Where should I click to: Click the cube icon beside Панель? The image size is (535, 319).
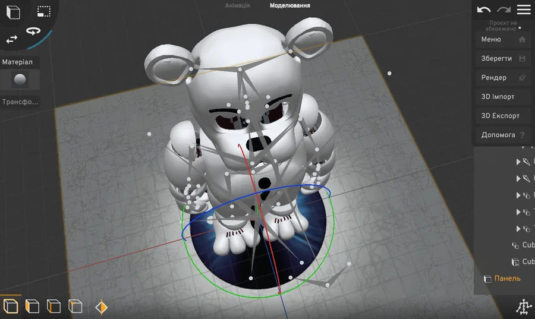487,279
